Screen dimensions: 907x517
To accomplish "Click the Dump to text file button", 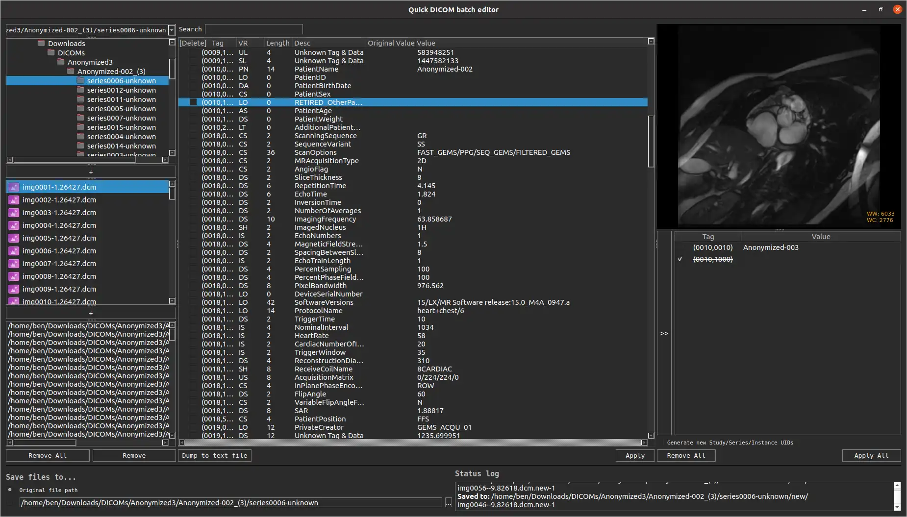I will click(215, 455).
